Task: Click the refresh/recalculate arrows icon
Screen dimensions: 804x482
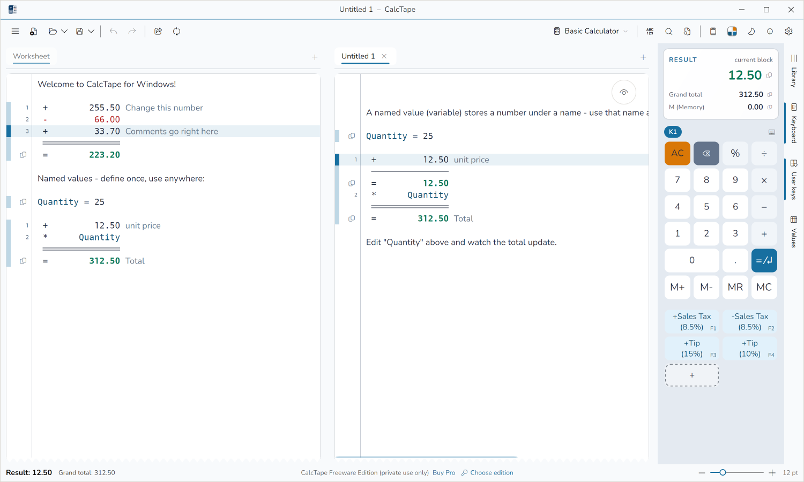Action: pyautogui.click(x=176, y=31)
